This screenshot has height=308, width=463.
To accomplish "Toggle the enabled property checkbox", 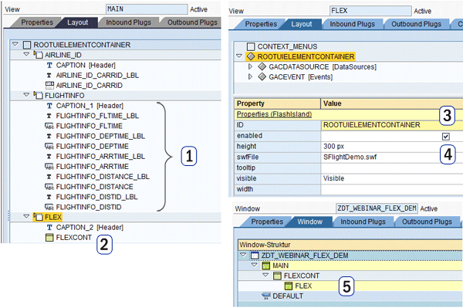I will point(445,136).
